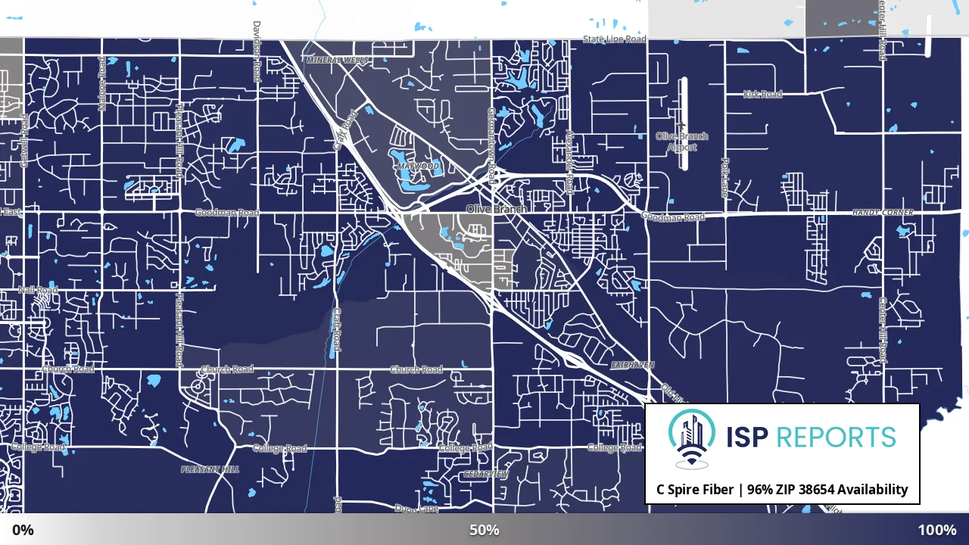Select the FAIRHAVEN neighborhood label

click(x=632, y=365)
